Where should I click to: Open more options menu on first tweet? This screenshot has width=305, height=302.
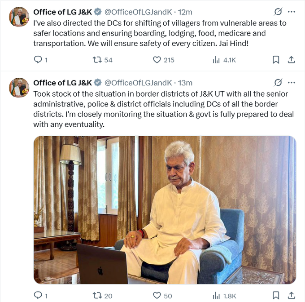click(x=292, y=11)
